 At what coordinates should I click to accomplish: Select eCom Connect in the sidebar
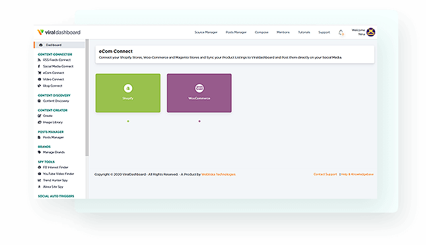click(51, 73)
